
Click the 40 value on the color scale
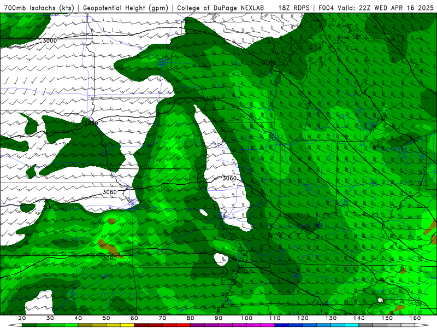(78, 318)
